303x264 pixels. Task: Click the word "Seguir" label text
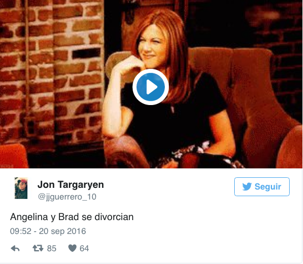tap(268, 187)
